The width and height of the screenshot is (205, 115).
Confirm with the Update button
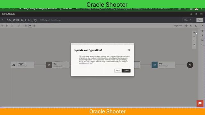(x=126, y=71)
